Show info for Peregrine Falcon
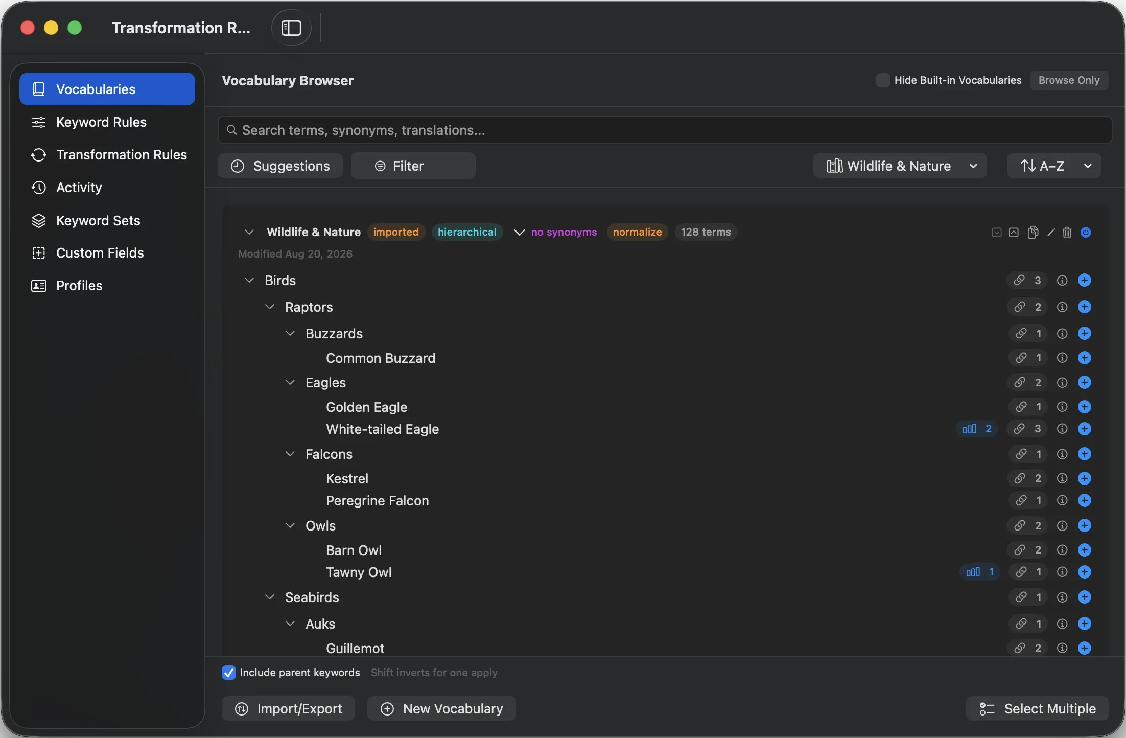The image size is (1126, 738). point(1062,500)
